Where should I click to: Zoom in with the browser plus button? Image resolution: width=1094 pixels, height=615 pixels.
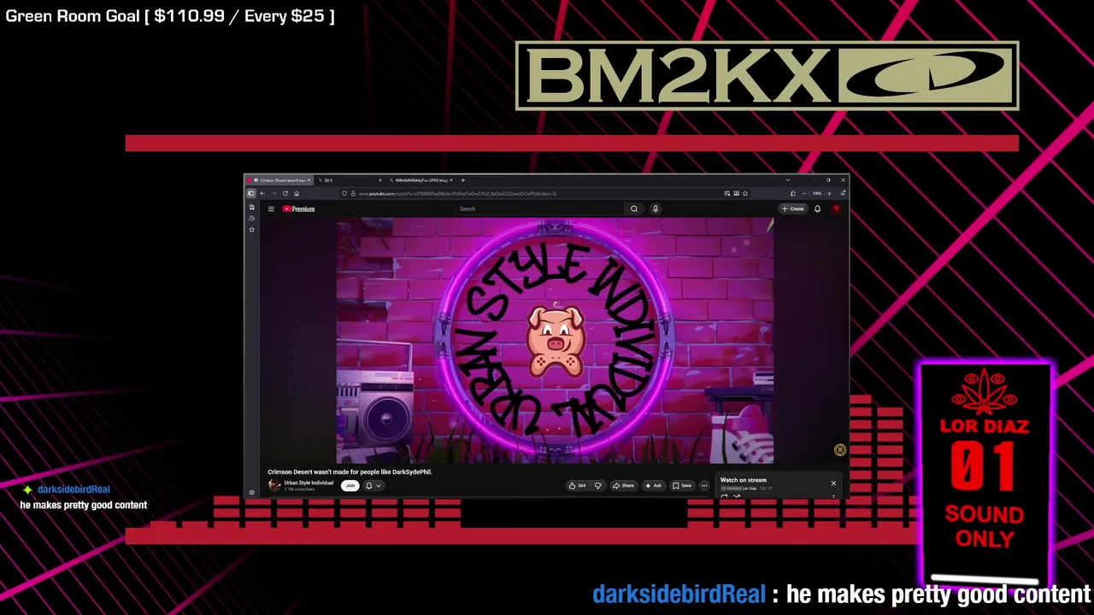point(829,194)
